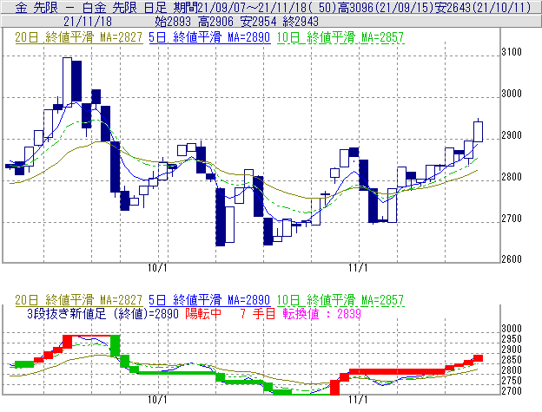This screenshot has width=542, height=412.
Task: Click the lower chart's 10日 終値平滑 MA=2857 legend
Action: 340,300
